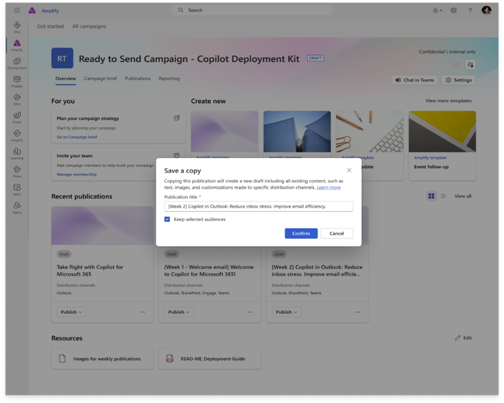Follow the Learn more link
The height and width of the screenshot is (403, 504).
point(328,187)
